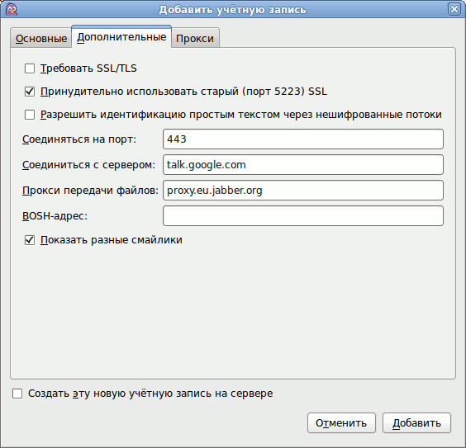The width and height of the screenshot is (466, 448).
Task: Click the Соединяться на порт label
Action: pyautogui.click(x=79, y=139)
